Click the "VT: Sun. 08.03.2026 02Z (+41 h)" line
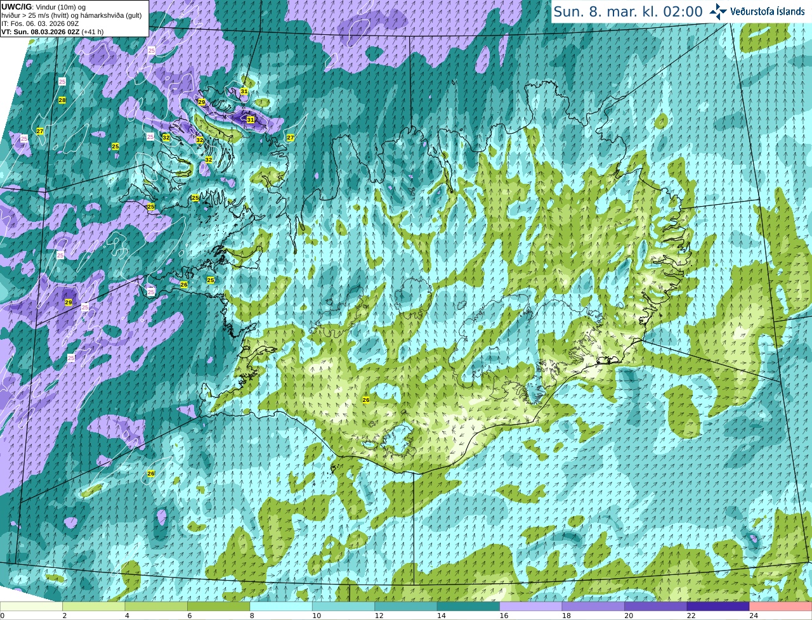 point(53,32)
